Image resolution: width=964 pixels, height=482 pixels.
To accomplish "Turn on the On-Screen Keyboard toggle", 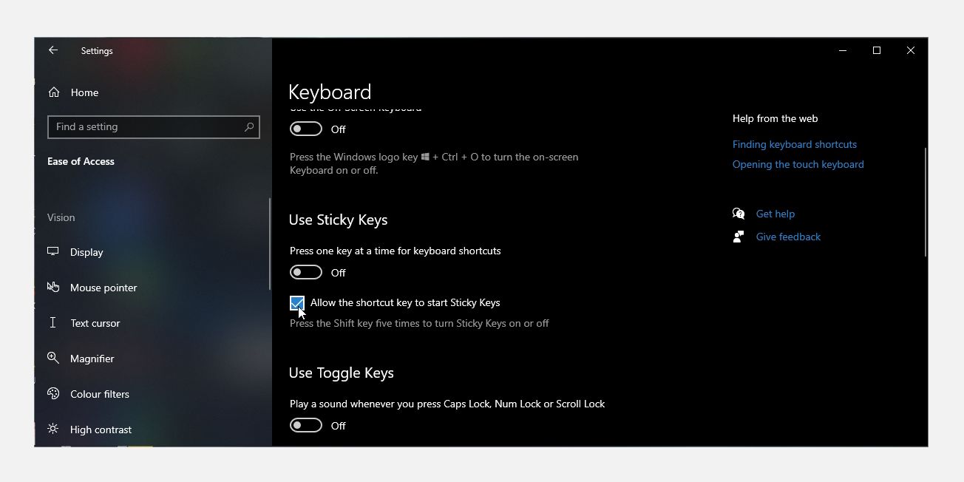I will coord(305,128).
